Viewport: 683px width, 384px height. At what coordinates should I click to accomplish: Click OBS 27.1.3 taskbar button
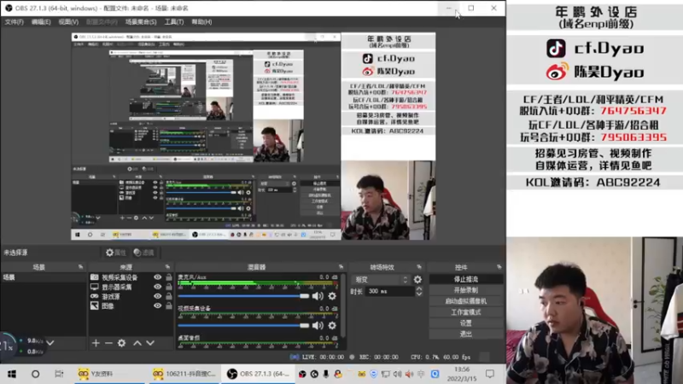click(260, 374)
